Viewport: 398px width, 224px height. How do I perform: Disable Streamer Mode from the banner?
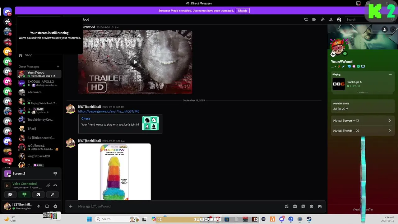pos(243,11)
